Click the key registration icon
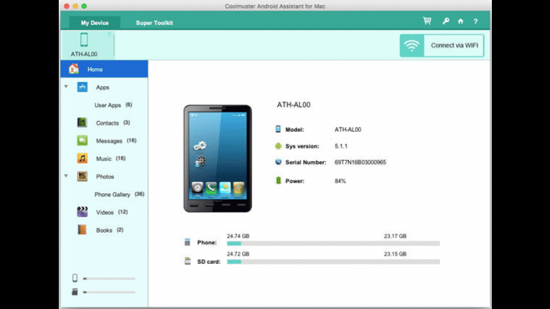550x309 pixels. coord(446,21)
